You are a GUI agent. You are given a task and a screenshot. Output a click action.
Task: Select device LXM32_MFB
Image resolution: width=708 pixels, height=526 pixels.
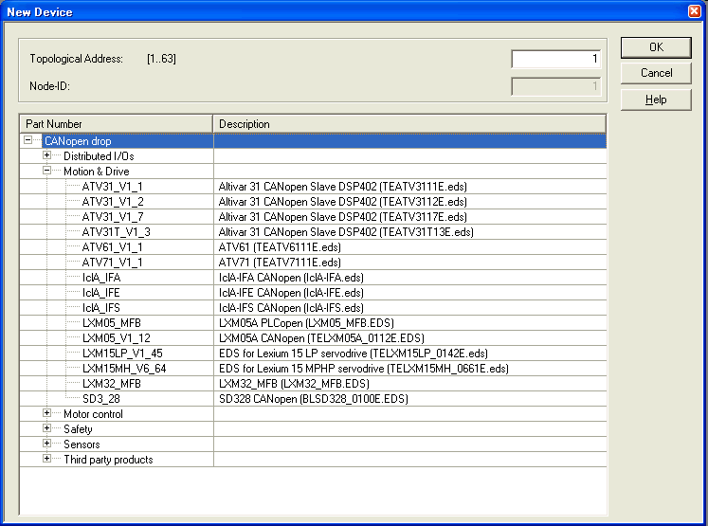pyautogui.click(x=112, y=384)
